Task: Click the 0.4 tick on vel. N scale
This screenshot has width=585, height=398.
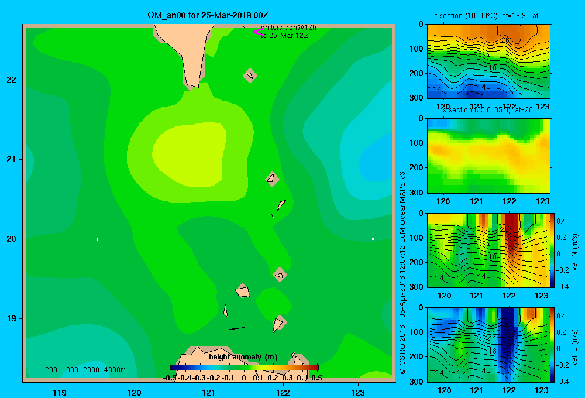Action: click(561, 221)
